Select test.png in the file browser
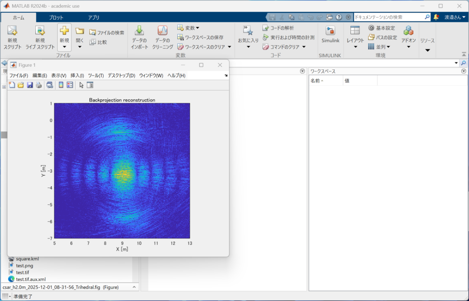Screen dimensions: 469x301 [x=24, y=265]
